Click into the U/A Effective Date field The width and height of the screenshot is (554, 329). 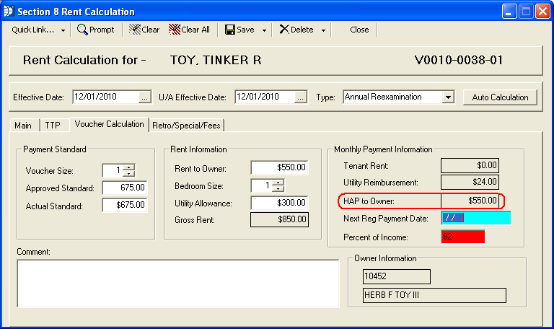coord(265,97)
